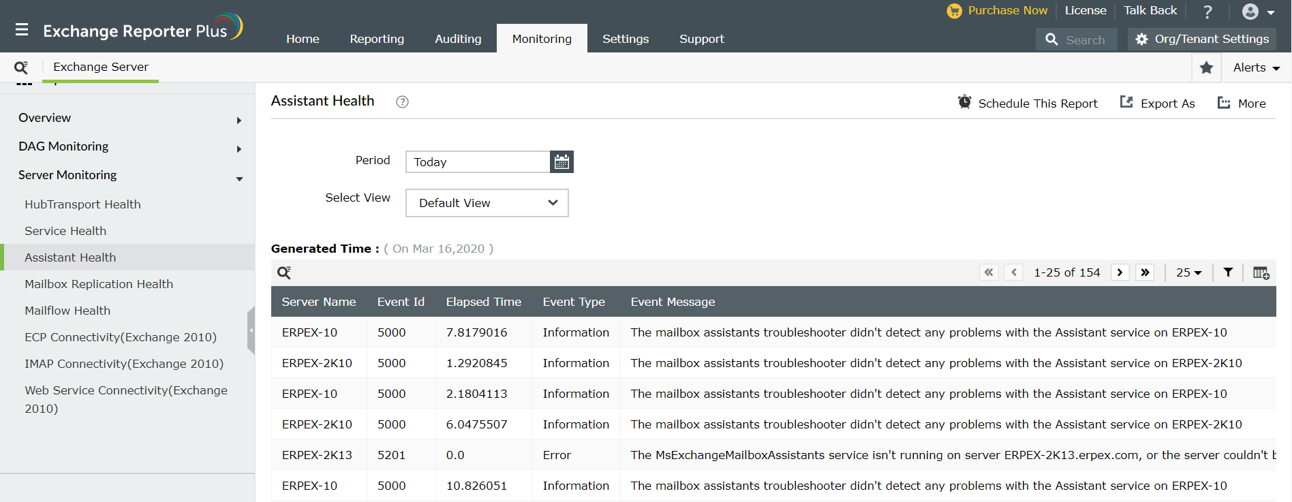
Task: Switch to the Home tab
Action: pyautogui.click(x=303, y=39)
